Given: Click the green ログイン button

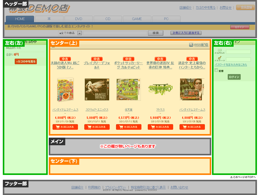Looking at the screenshot, I should click(234, 77).
